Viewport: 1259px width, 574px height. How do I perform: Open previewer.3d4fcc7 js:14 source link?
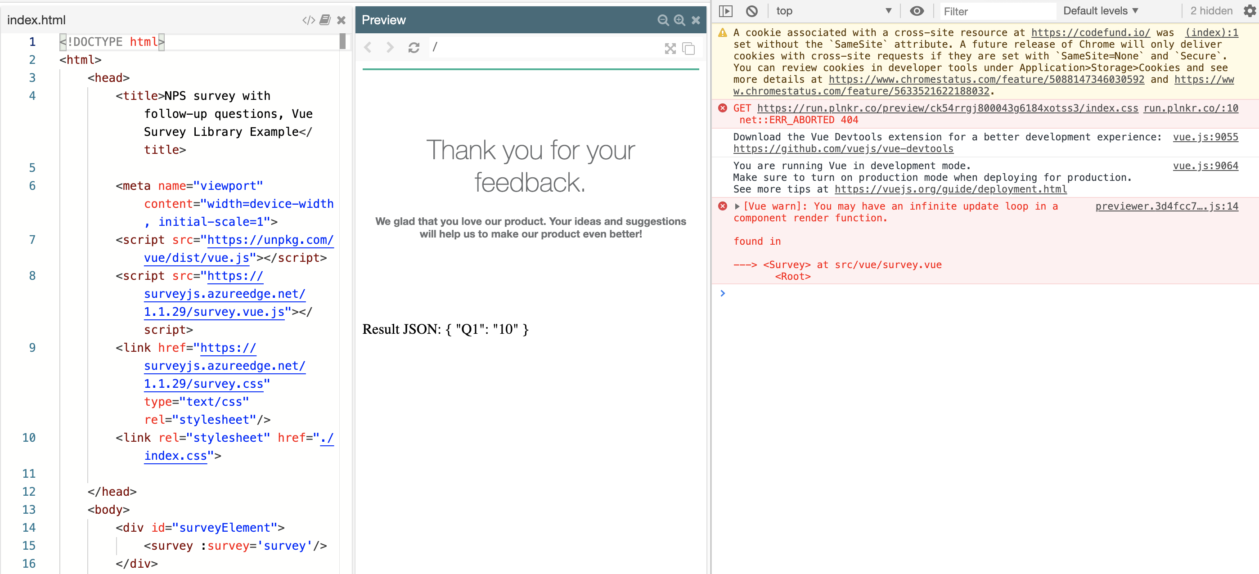click(1167, 206)
